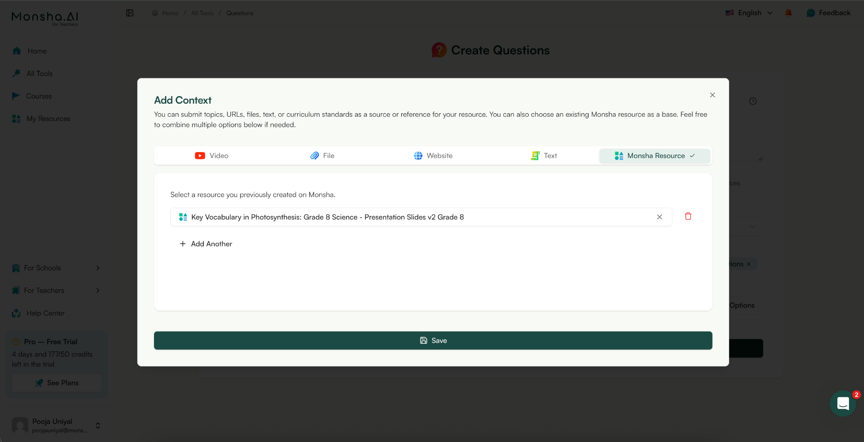Click the Create Questions question-mark icon
This screenshot has height=442, width=864.
pos(439,50)
